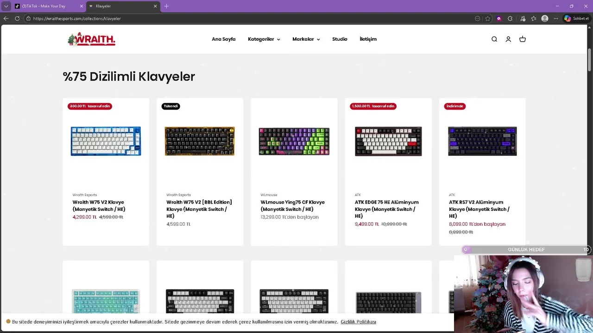Open a new browser tab

point(166,6)
